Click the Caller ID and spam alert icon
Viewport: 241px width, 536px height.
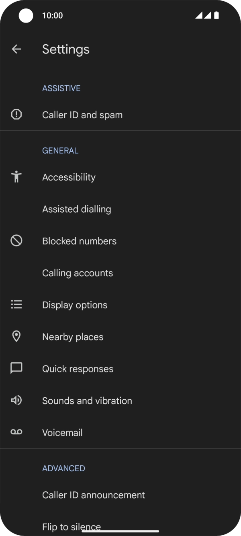[16, 115]
